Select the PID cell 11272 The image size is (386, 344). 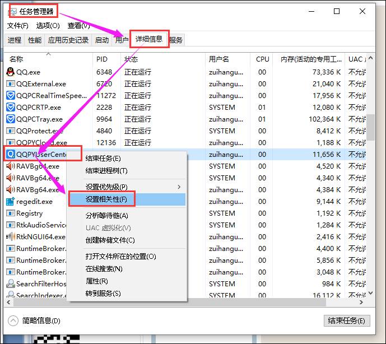106,95
